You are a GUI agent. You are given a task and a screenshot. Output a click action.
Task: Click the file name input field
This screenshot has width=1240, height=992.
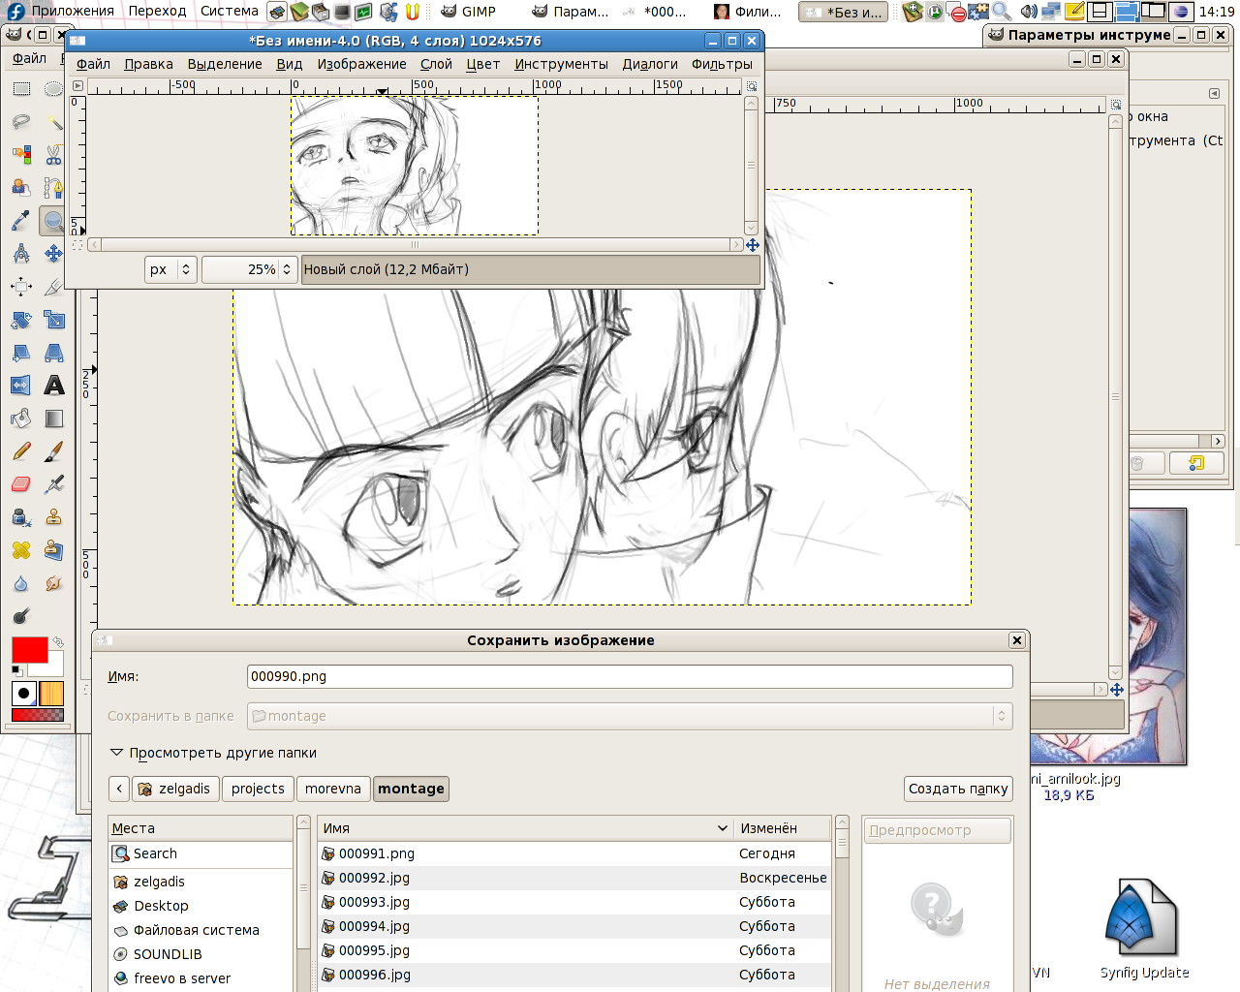(x=630, y=676)
